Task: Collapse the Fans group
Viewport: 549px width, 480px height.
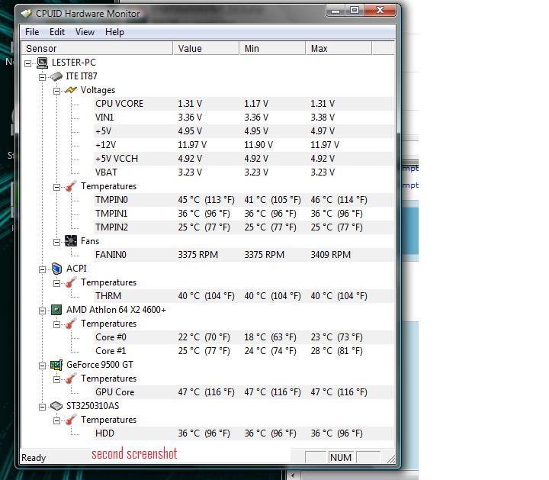Action: tap(56, 242)
